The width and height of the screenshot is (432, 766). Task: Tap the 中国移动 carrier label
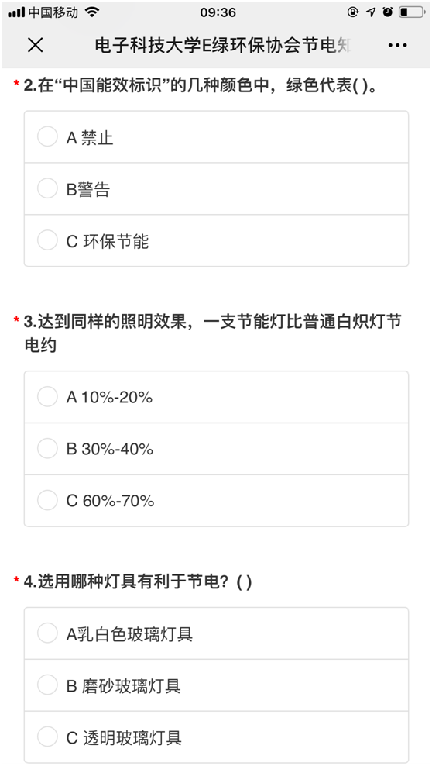pos(53,12)
